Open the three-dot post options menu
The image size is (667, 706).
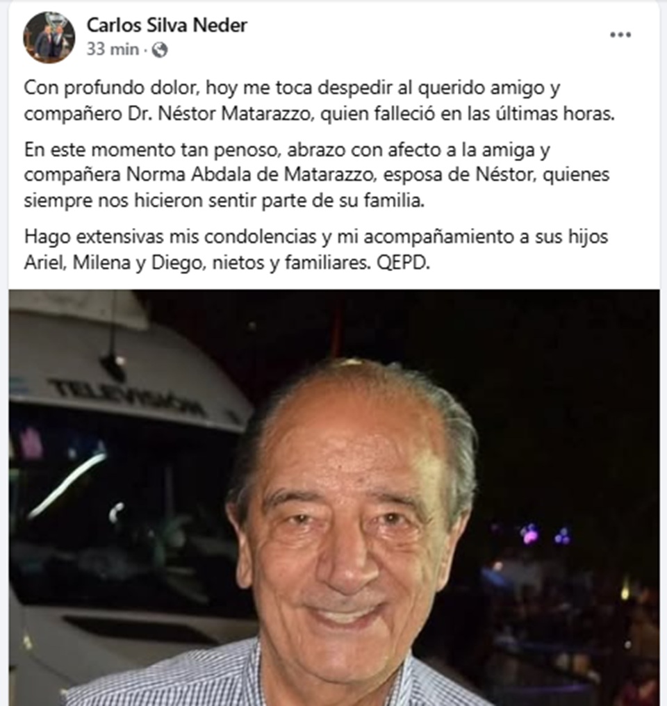click(x=620, y=35)
